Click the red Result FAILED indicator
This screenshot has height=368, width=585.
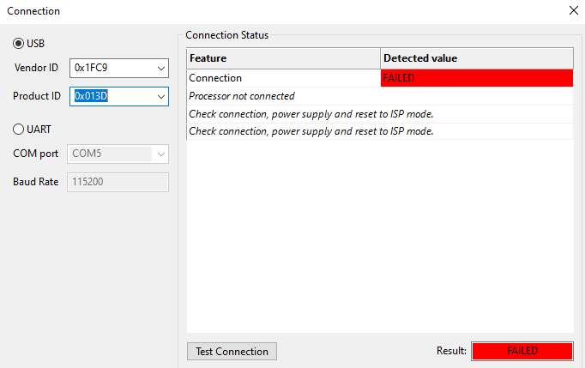pos(522,351)
